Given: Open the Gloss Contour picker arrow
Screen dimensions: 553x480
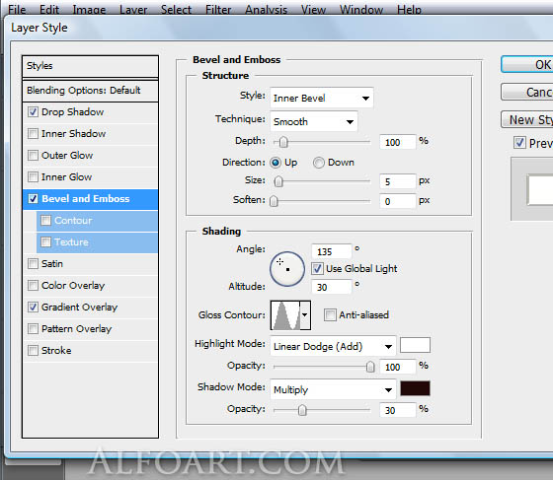Looking at the screenshot, I should pyautogui.click(x=305, y=315).
